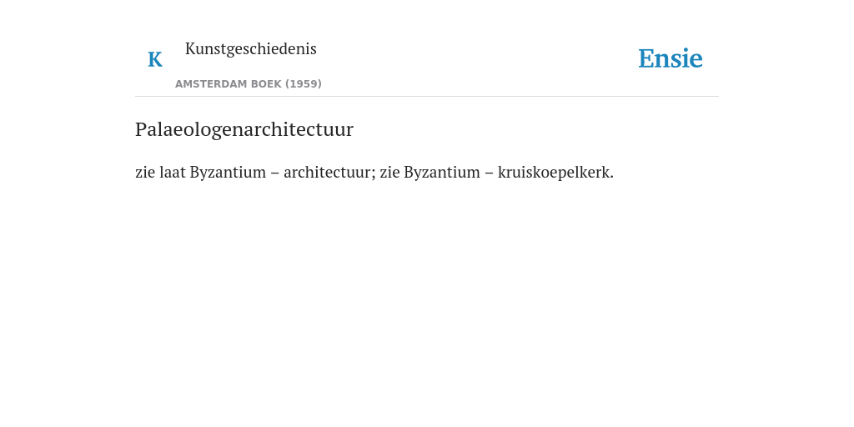Click the letter 'E' in Ensie logo
This screenshot has height=427, width=854.
[x=646, y=58]
